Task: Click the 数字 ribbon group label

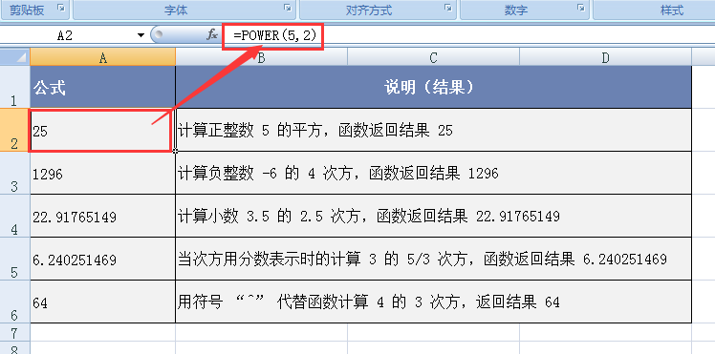Action: (516, 10)
